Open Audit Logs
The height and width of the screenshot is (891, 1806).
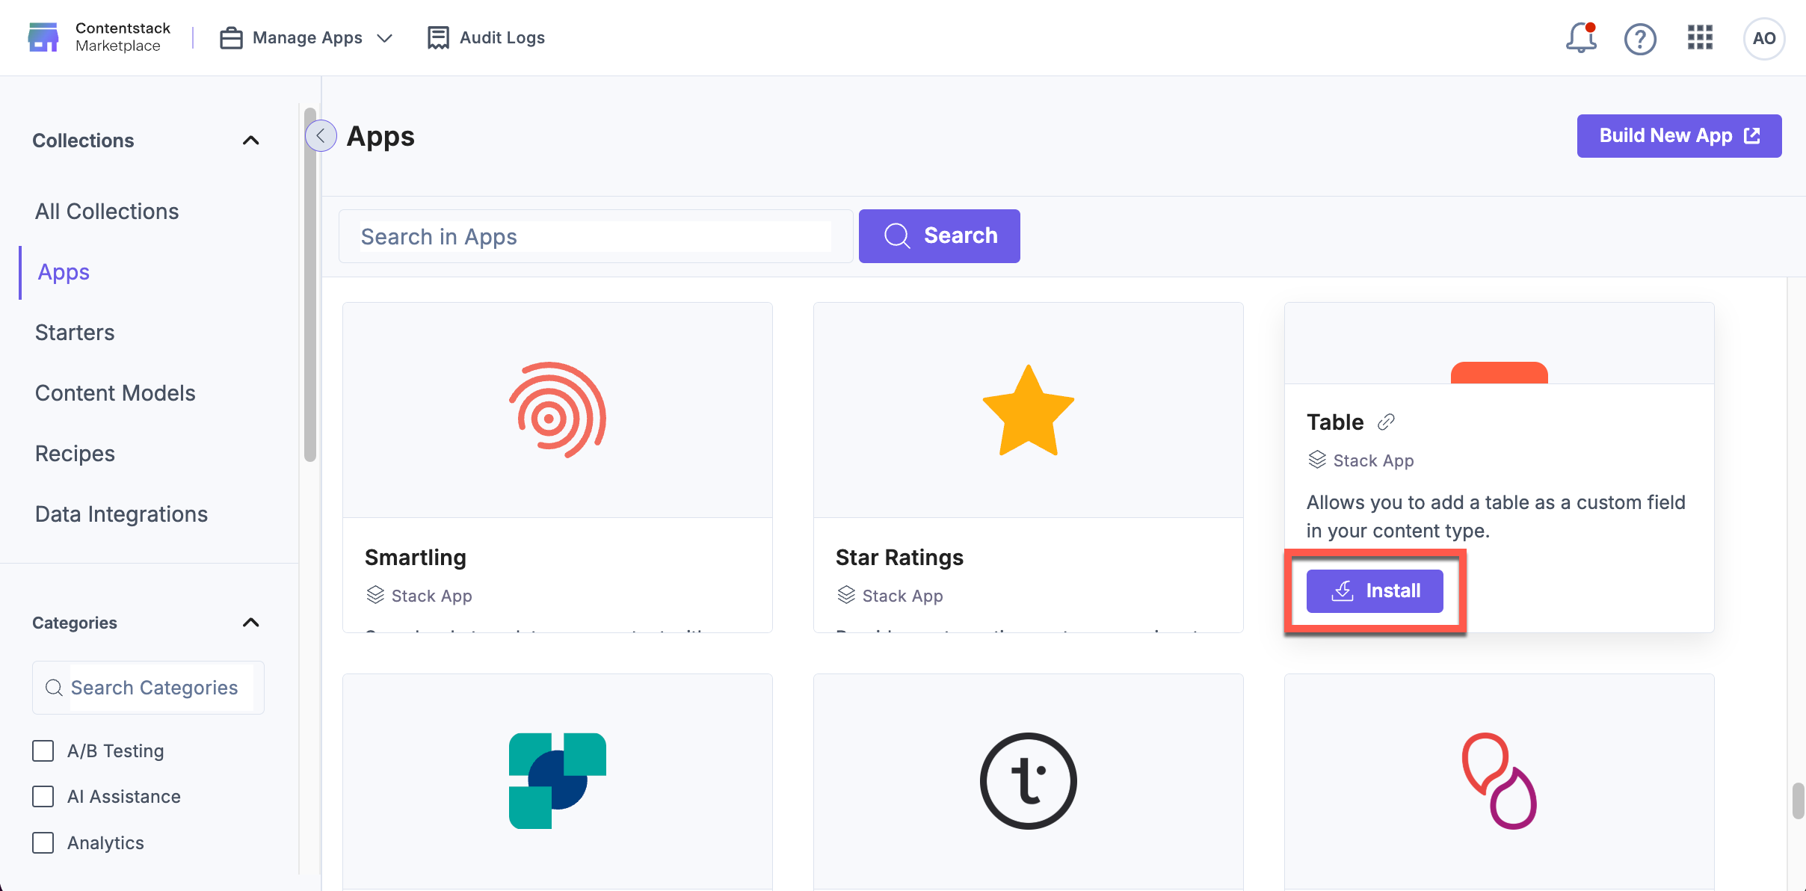pos(486,37)
